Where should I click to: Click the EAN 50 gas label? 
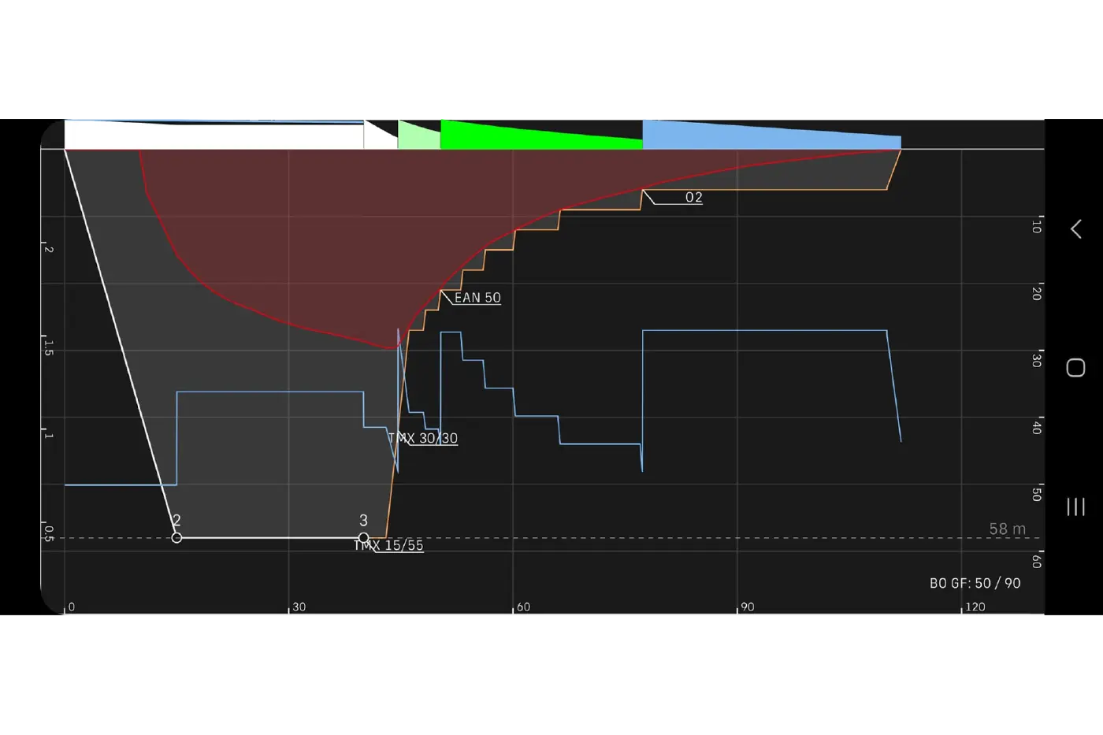pyautogui.click(x=477, y=298)
